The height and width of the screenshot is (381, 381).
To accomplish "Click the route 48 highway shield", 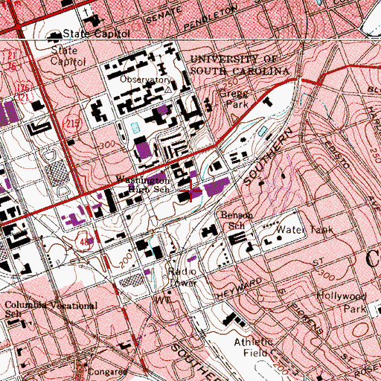I will (x=84, y=242).
